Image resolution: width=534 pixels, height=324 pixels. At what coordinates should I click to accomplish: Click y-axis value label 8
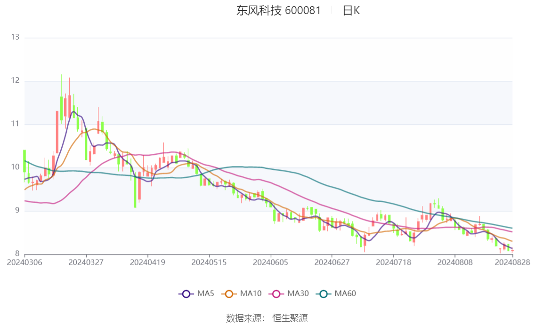[x=17, y=253]
